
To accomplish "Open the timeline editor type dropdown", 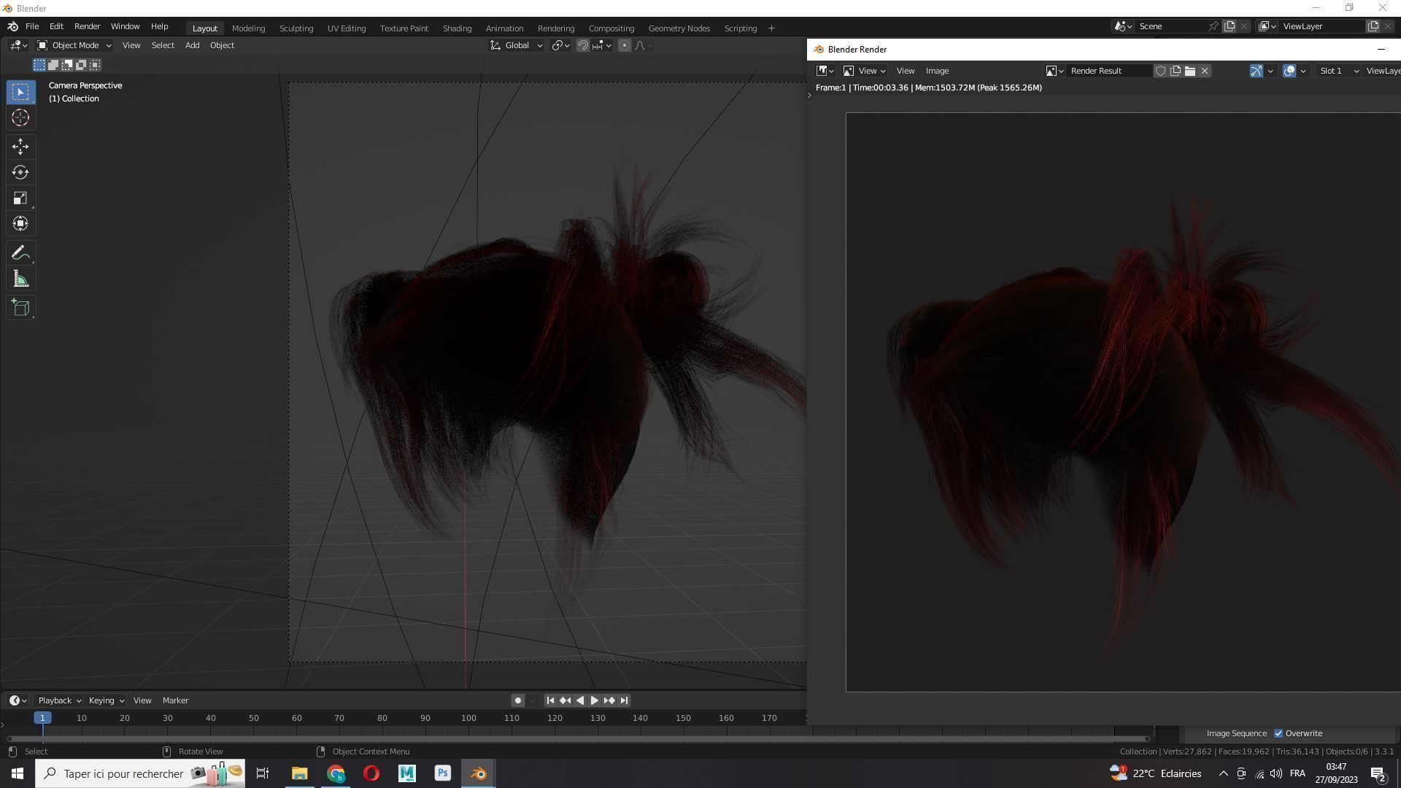I will [x=18, y=700].
